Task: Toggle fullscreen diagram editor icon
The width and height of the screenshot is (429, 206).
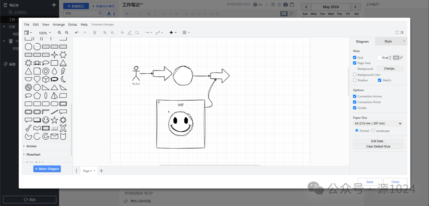Action: 397,32
